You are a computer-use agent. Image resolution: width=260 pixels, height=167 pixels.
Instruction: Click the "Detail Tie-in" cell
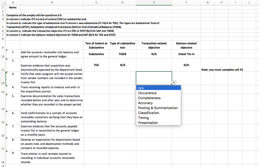(x=186, y=54)
